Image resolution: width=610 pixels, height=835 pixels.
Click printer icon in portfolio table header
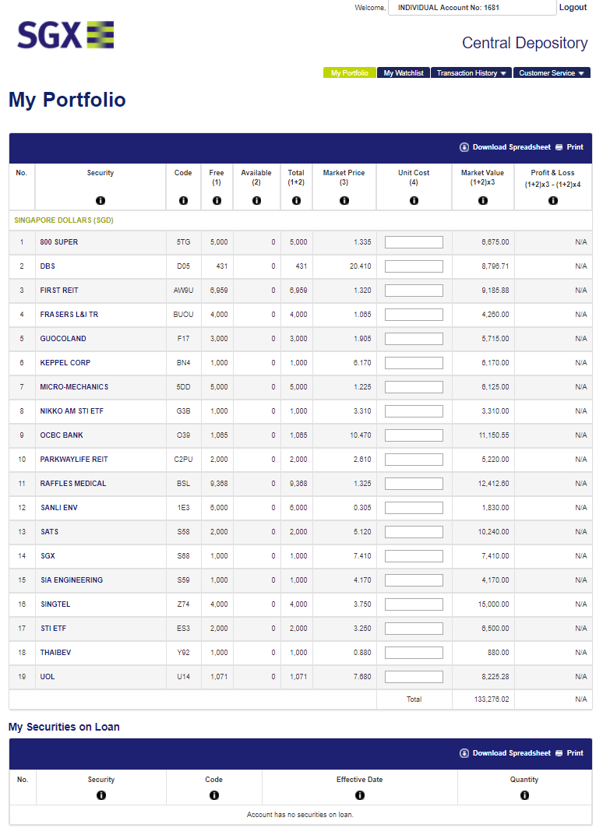559,147
